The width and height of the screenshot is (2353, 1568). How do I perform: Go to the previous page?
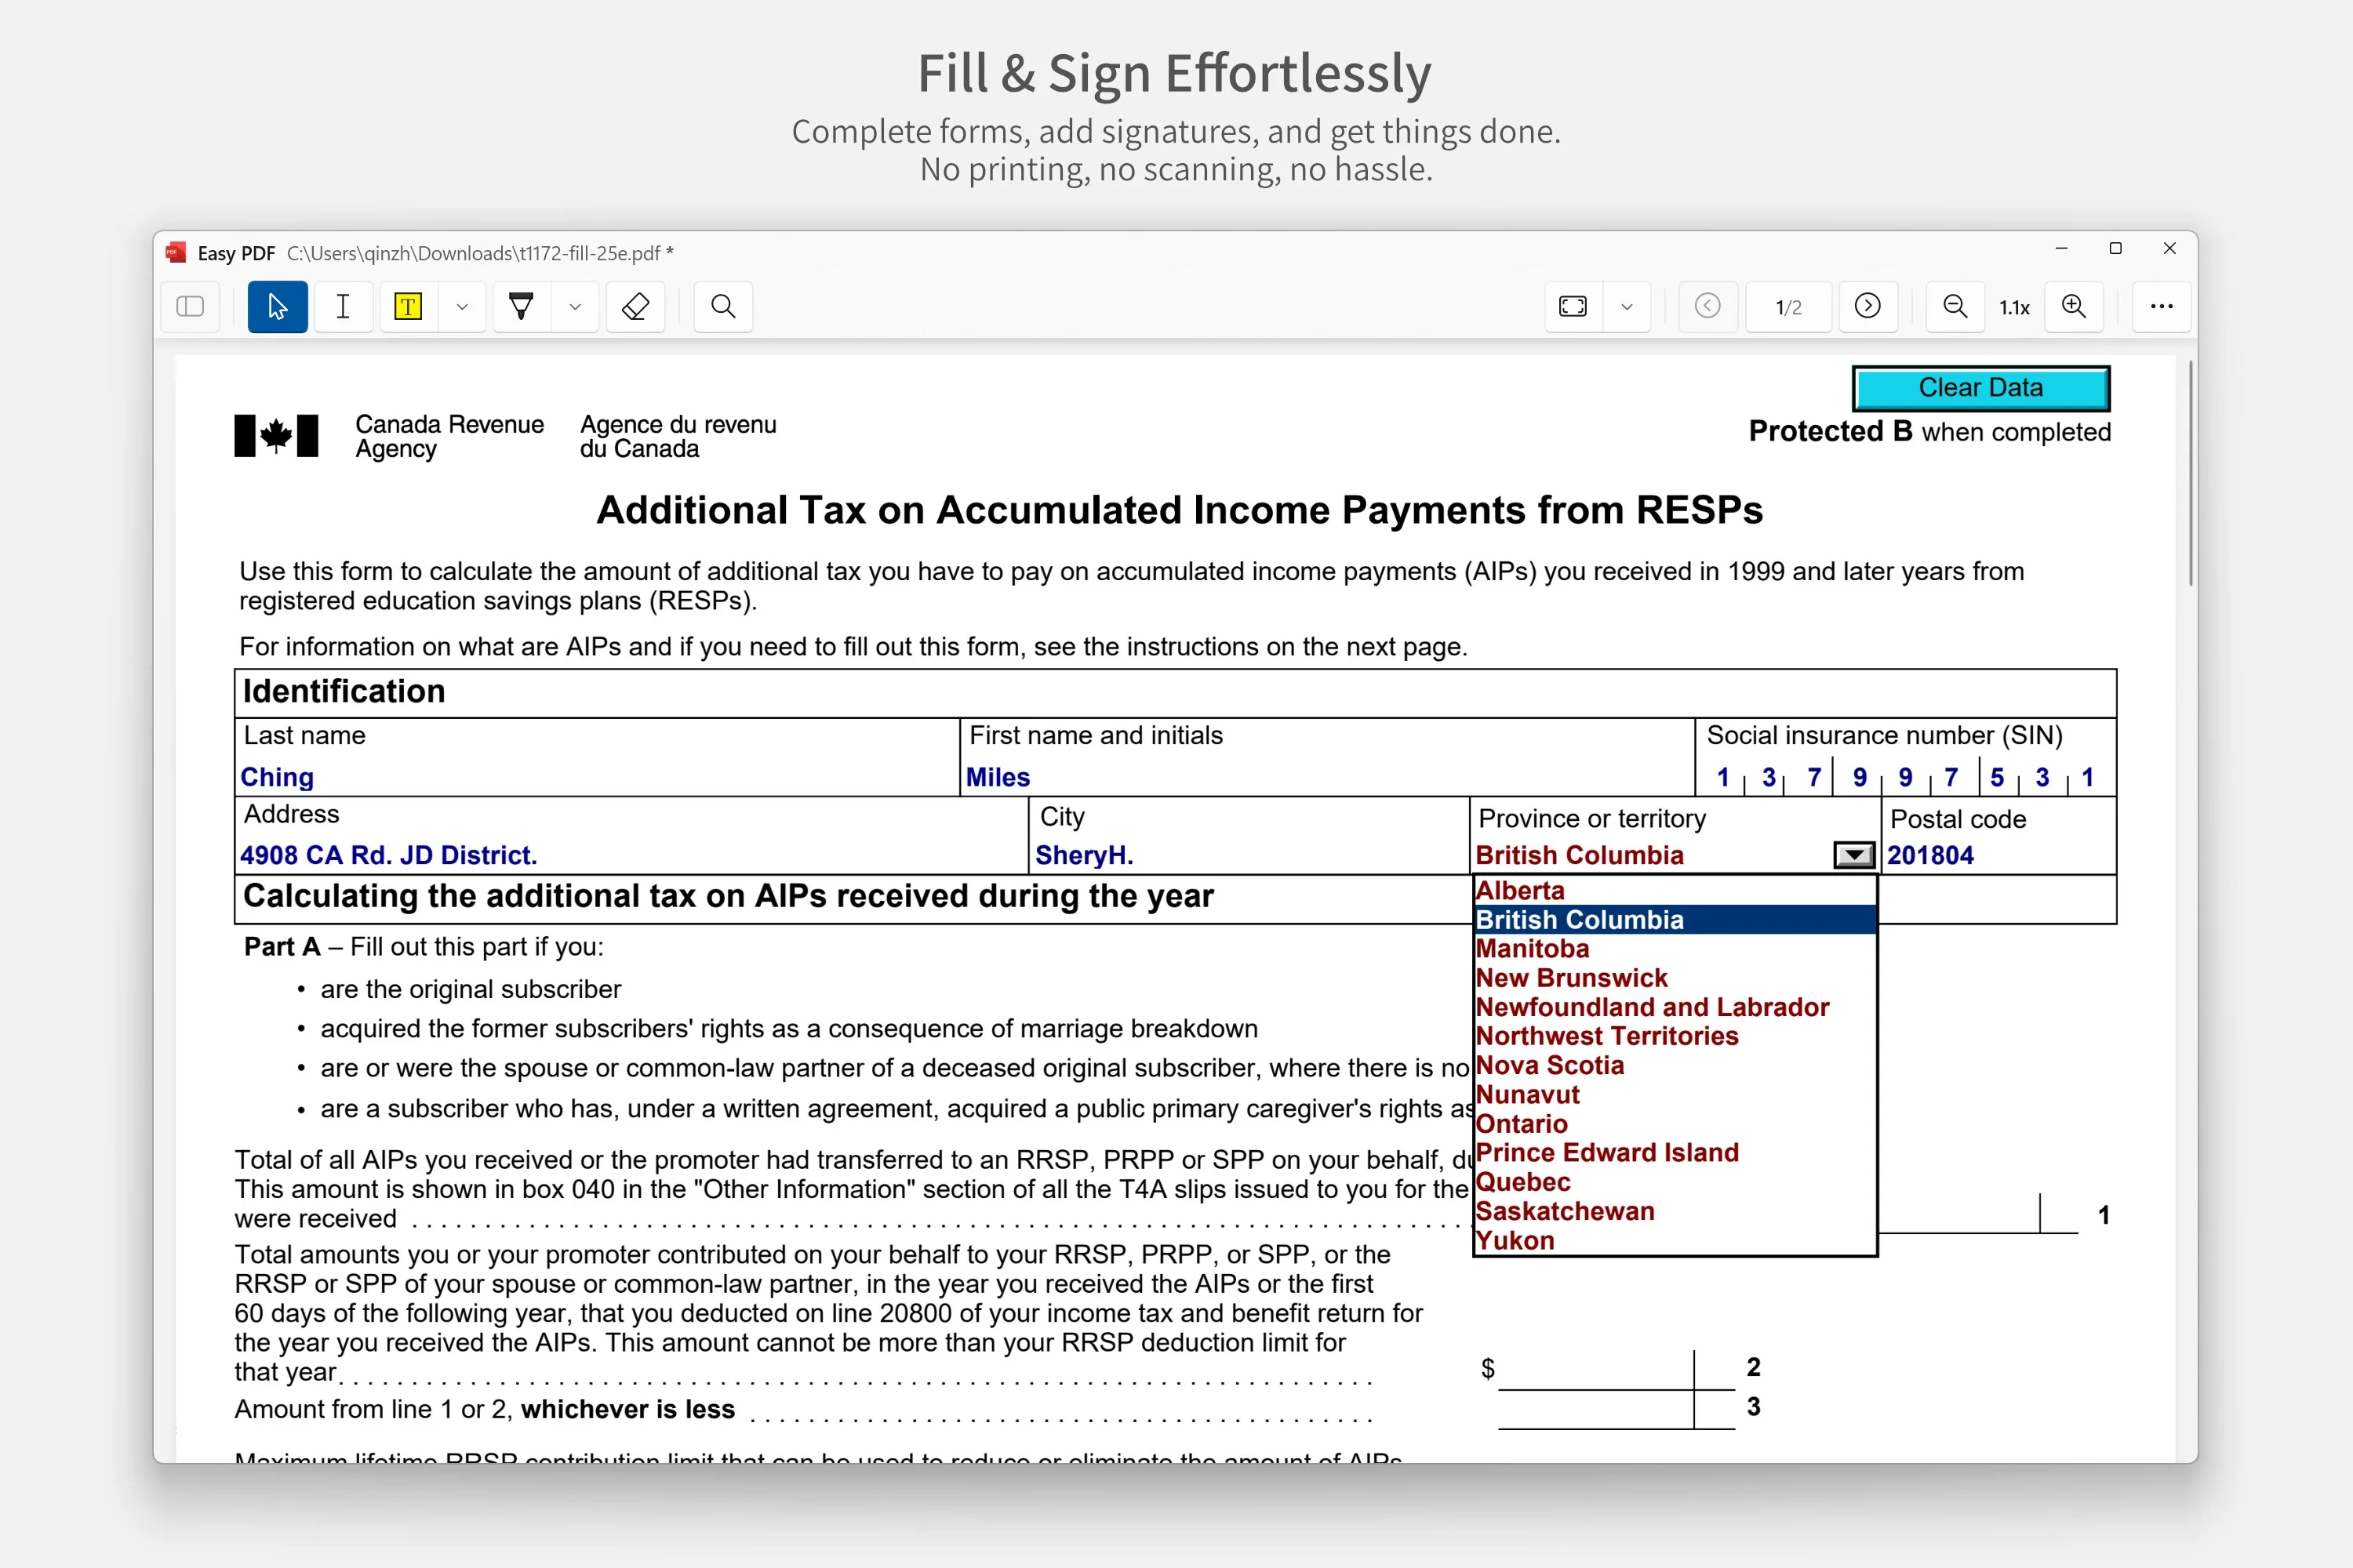[1707, 306]
